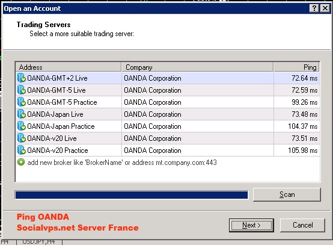Click server icon for OANDA-GMT-5 Live

(x=22, y=90)
